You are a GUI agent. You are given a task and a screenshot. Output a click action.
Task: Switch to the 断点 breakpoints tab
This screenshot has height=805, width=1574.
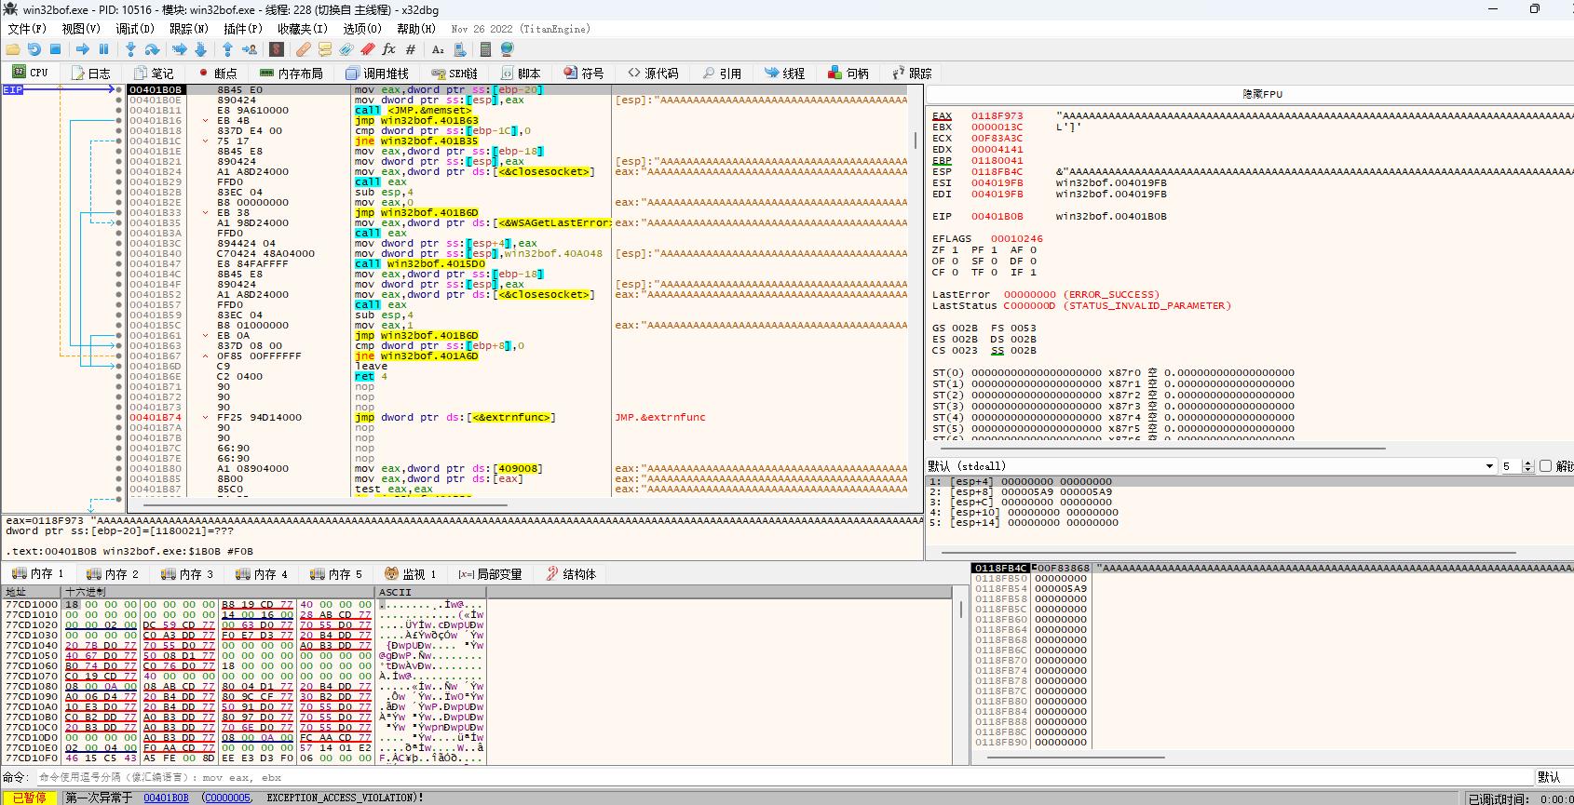[218, 73]
